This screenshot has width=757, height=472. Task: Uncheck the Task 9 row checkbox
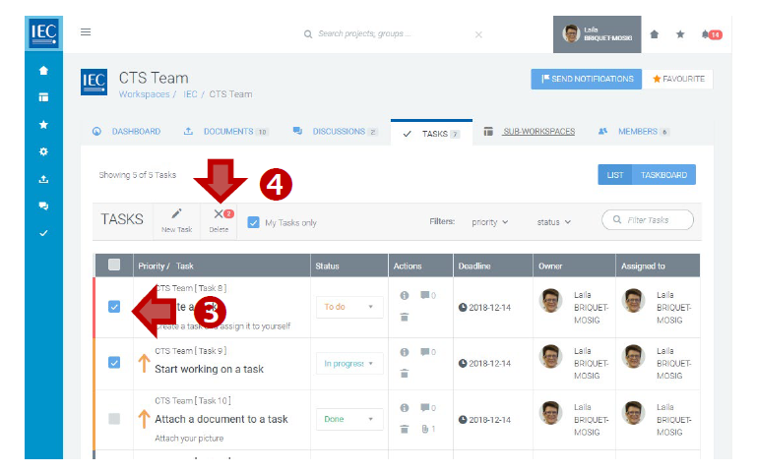[114, 363]
